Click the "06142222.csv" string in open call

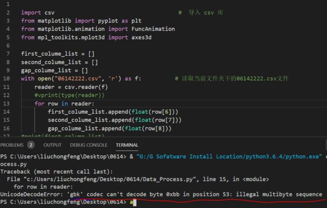pyautogui.click(x=78, y=79)
